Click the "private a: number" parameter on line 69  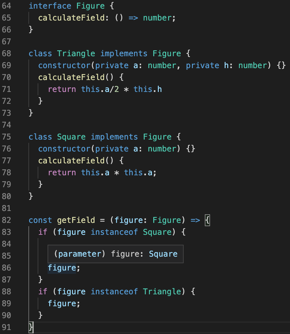pyautogui.click(x=137, y=65)
